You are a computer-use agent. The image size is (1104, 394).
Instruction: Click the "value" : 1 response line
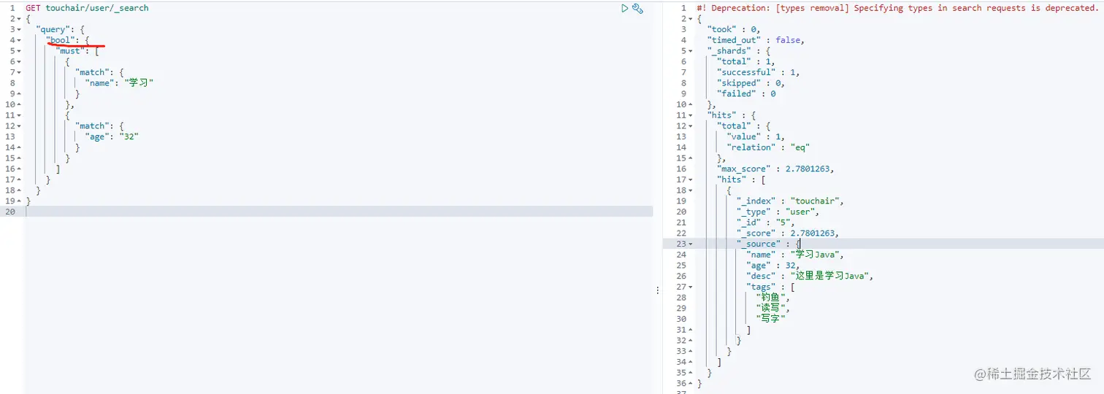(x=756, y=136)
